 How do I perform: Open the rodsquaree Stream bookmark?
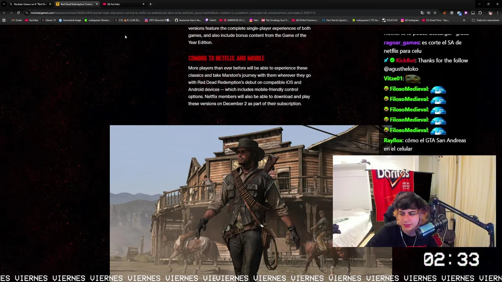(97, 20)
